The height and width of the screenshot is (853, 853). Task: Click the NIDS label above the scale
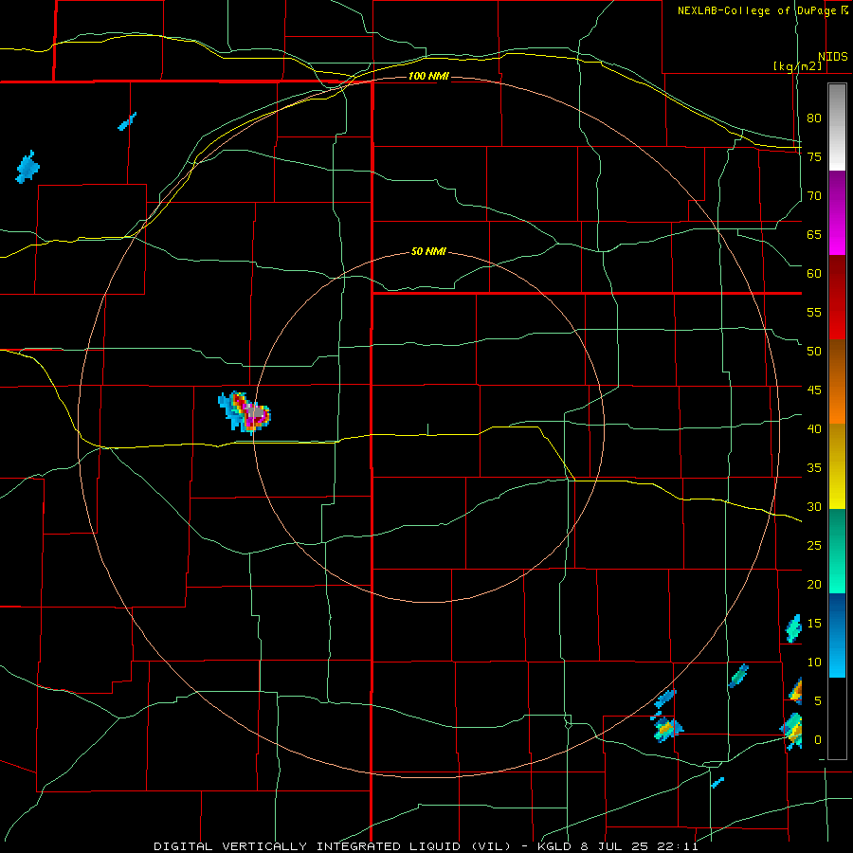click(832, 57)
